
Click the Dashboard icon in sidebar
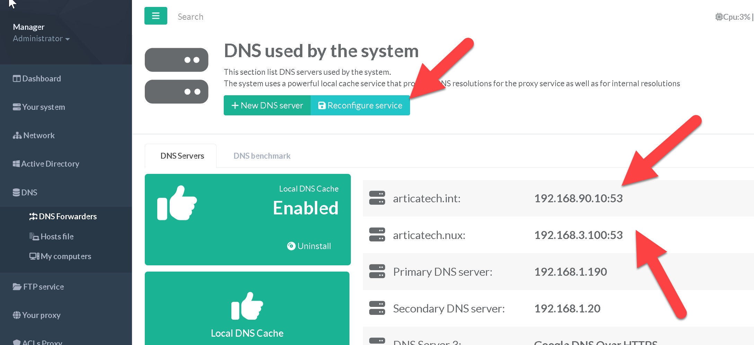pyautogui.click(x=17, y=79)
